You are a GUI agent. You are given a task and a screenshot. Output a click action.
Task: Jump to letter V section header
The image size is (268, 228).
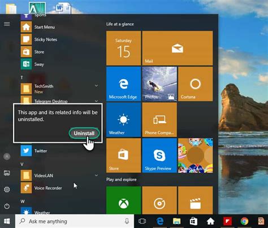click(x=22, y=164)
